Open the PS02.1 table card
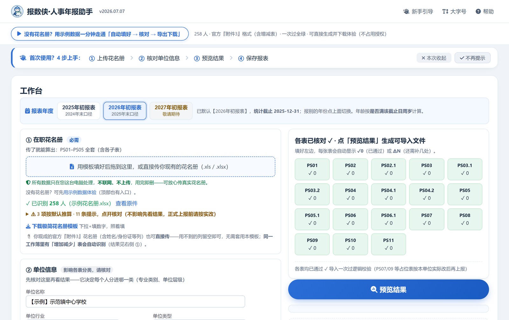The height and width of the screenshot is (320, 509). pos(388,169)
